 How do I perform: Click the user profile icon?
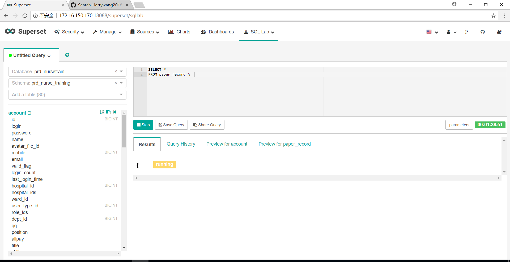(x=449, y=32)
